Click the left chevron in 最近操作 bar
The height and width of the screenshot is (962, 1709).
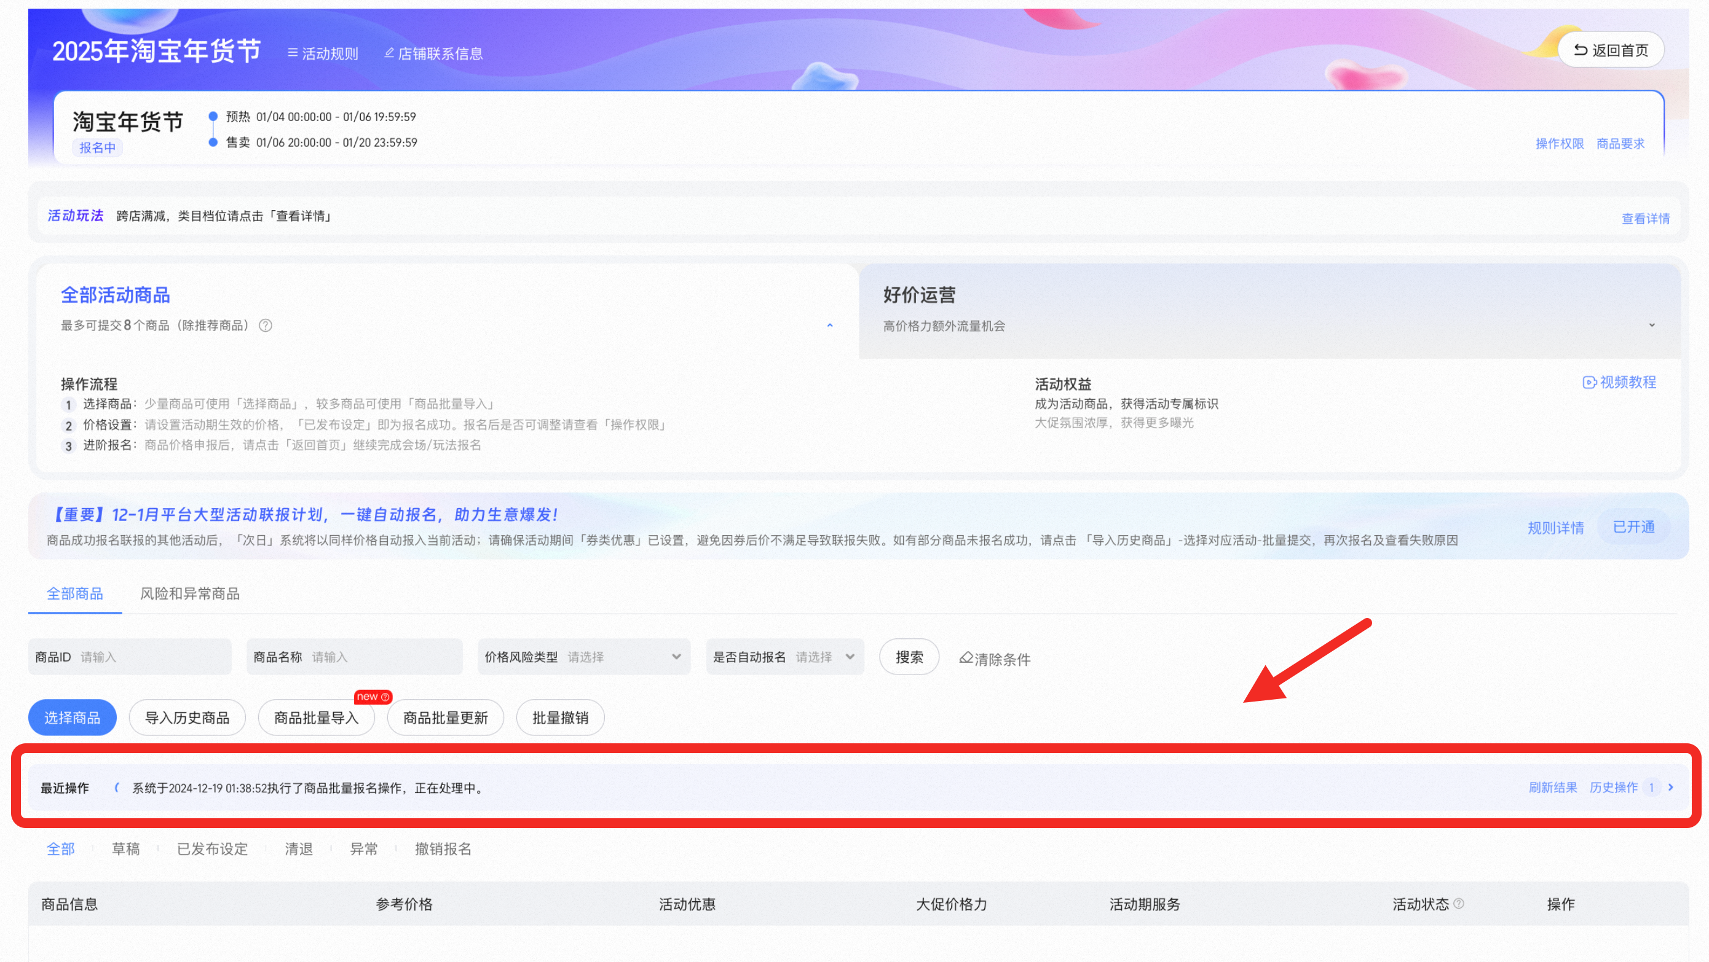(116, 788)
